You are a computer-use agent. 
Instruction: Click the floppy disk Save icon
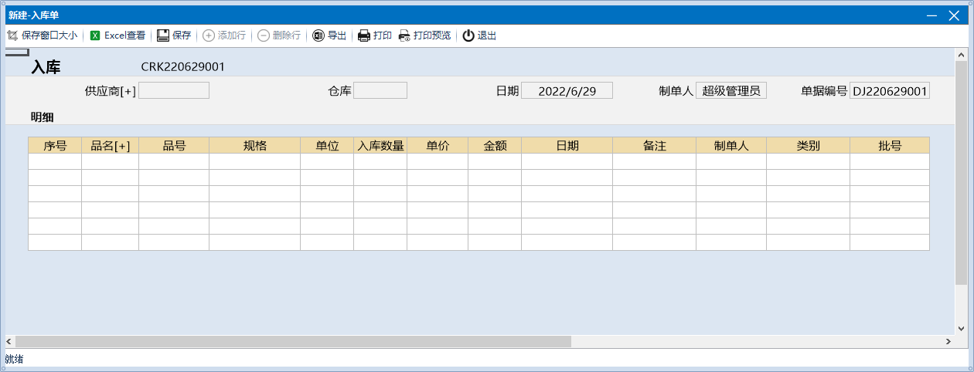click(x=163, y=36)
